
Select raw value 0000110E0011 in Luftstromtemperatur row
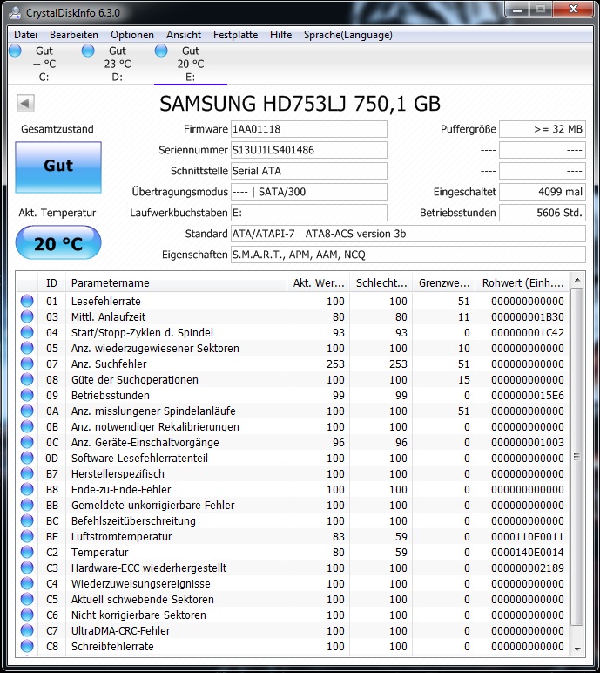528,536
